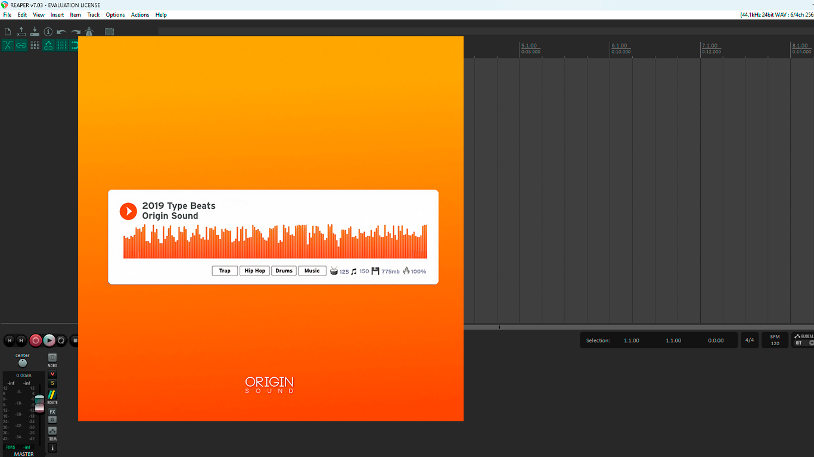814x457 pixels.
Task: Click the orange waveform in the sample pack card
Action: tap(275, 242)
